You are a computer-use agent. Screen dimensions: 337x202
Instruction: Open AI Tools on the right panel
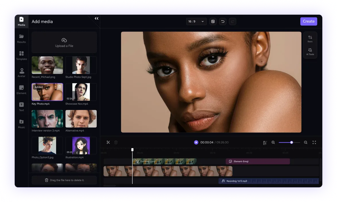(310, 52)
